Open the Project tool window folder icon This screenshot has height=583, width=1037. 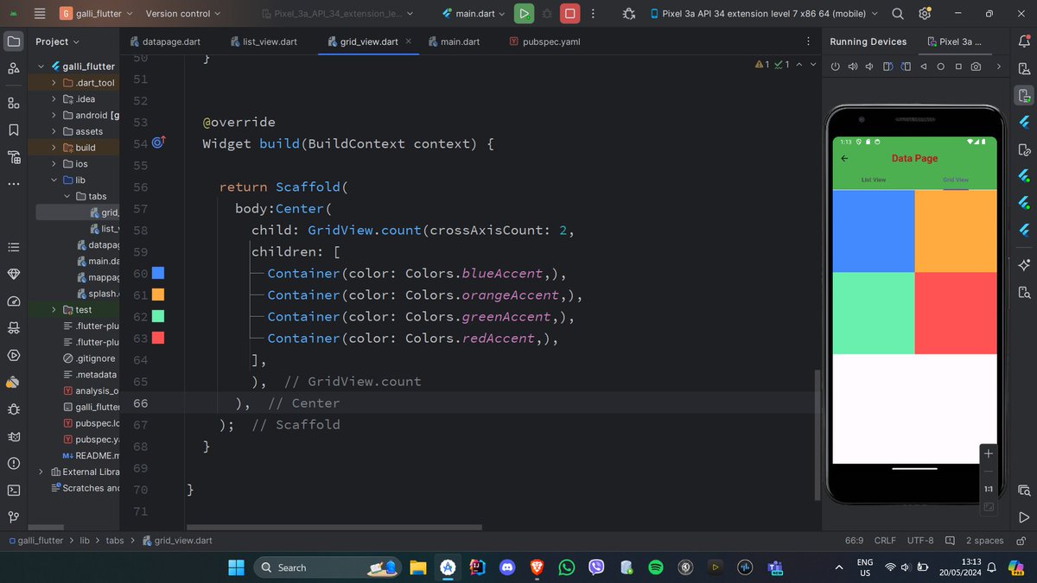pos(14,41)
